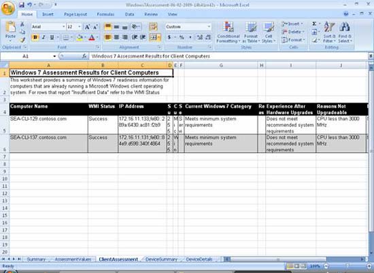Open the Custom number format dropdown

tap(209, 26)
